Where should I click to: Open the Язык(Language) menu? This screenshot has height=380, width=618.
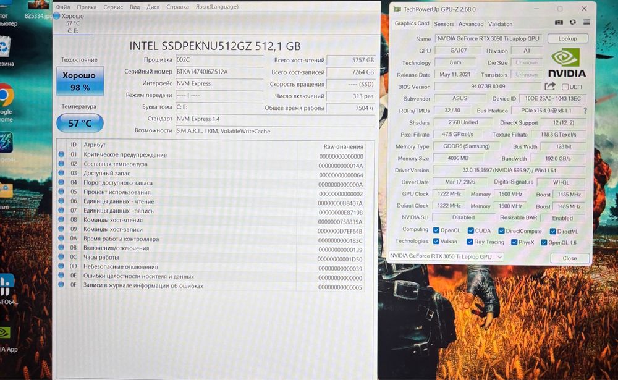coord(217,7)
